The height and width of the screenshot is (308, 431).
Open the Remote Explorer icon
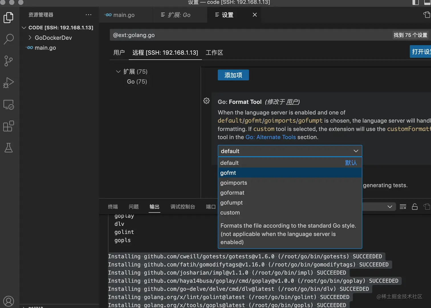pyautogui.click(x=9, y=105)
